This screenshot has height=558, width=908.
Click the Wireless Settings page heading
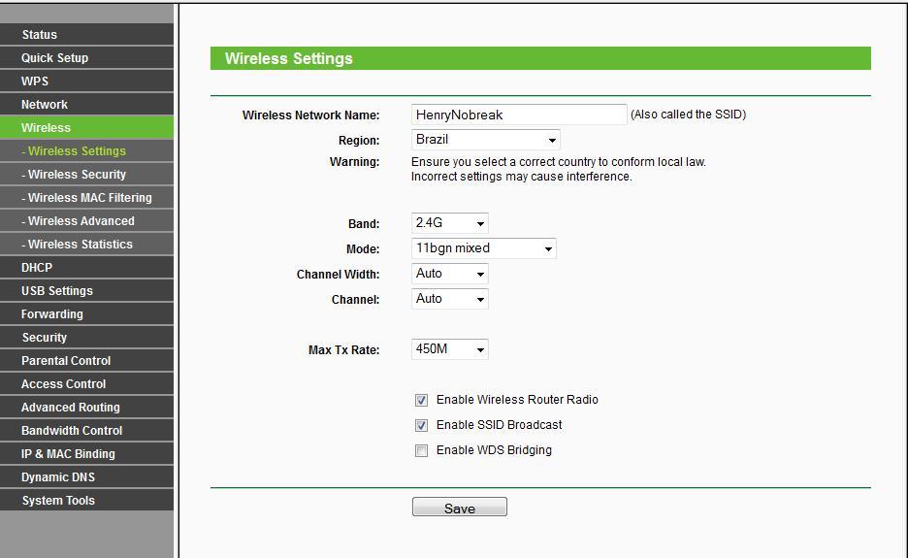(x=288, y=58)
